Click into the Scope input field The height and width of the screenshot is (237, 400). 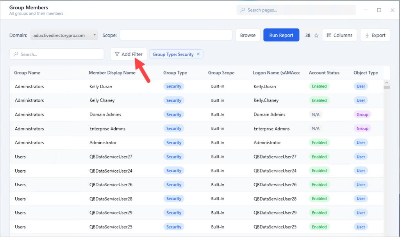176,35
